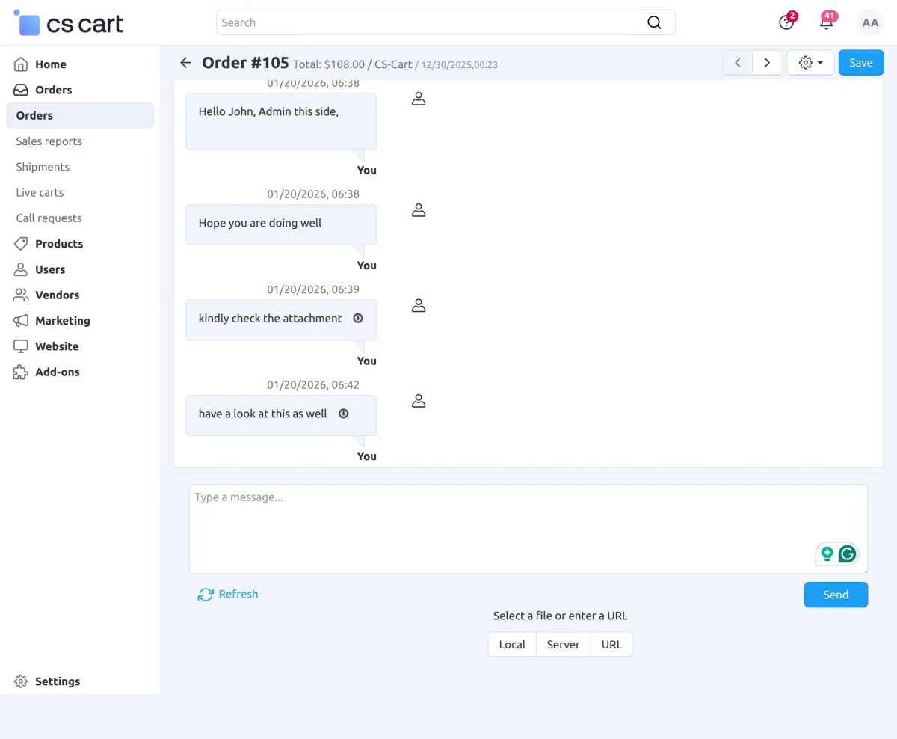Open Sales reports in the sidebar
Screen dimensions: 897x739
(49, 141)
